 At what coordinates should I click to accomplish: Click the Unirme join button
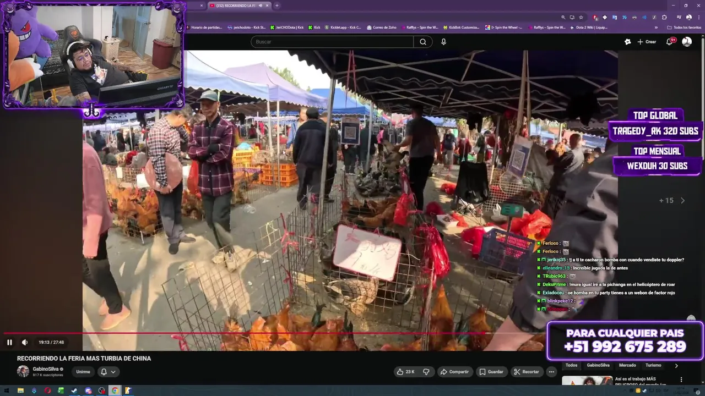point(83,372)
